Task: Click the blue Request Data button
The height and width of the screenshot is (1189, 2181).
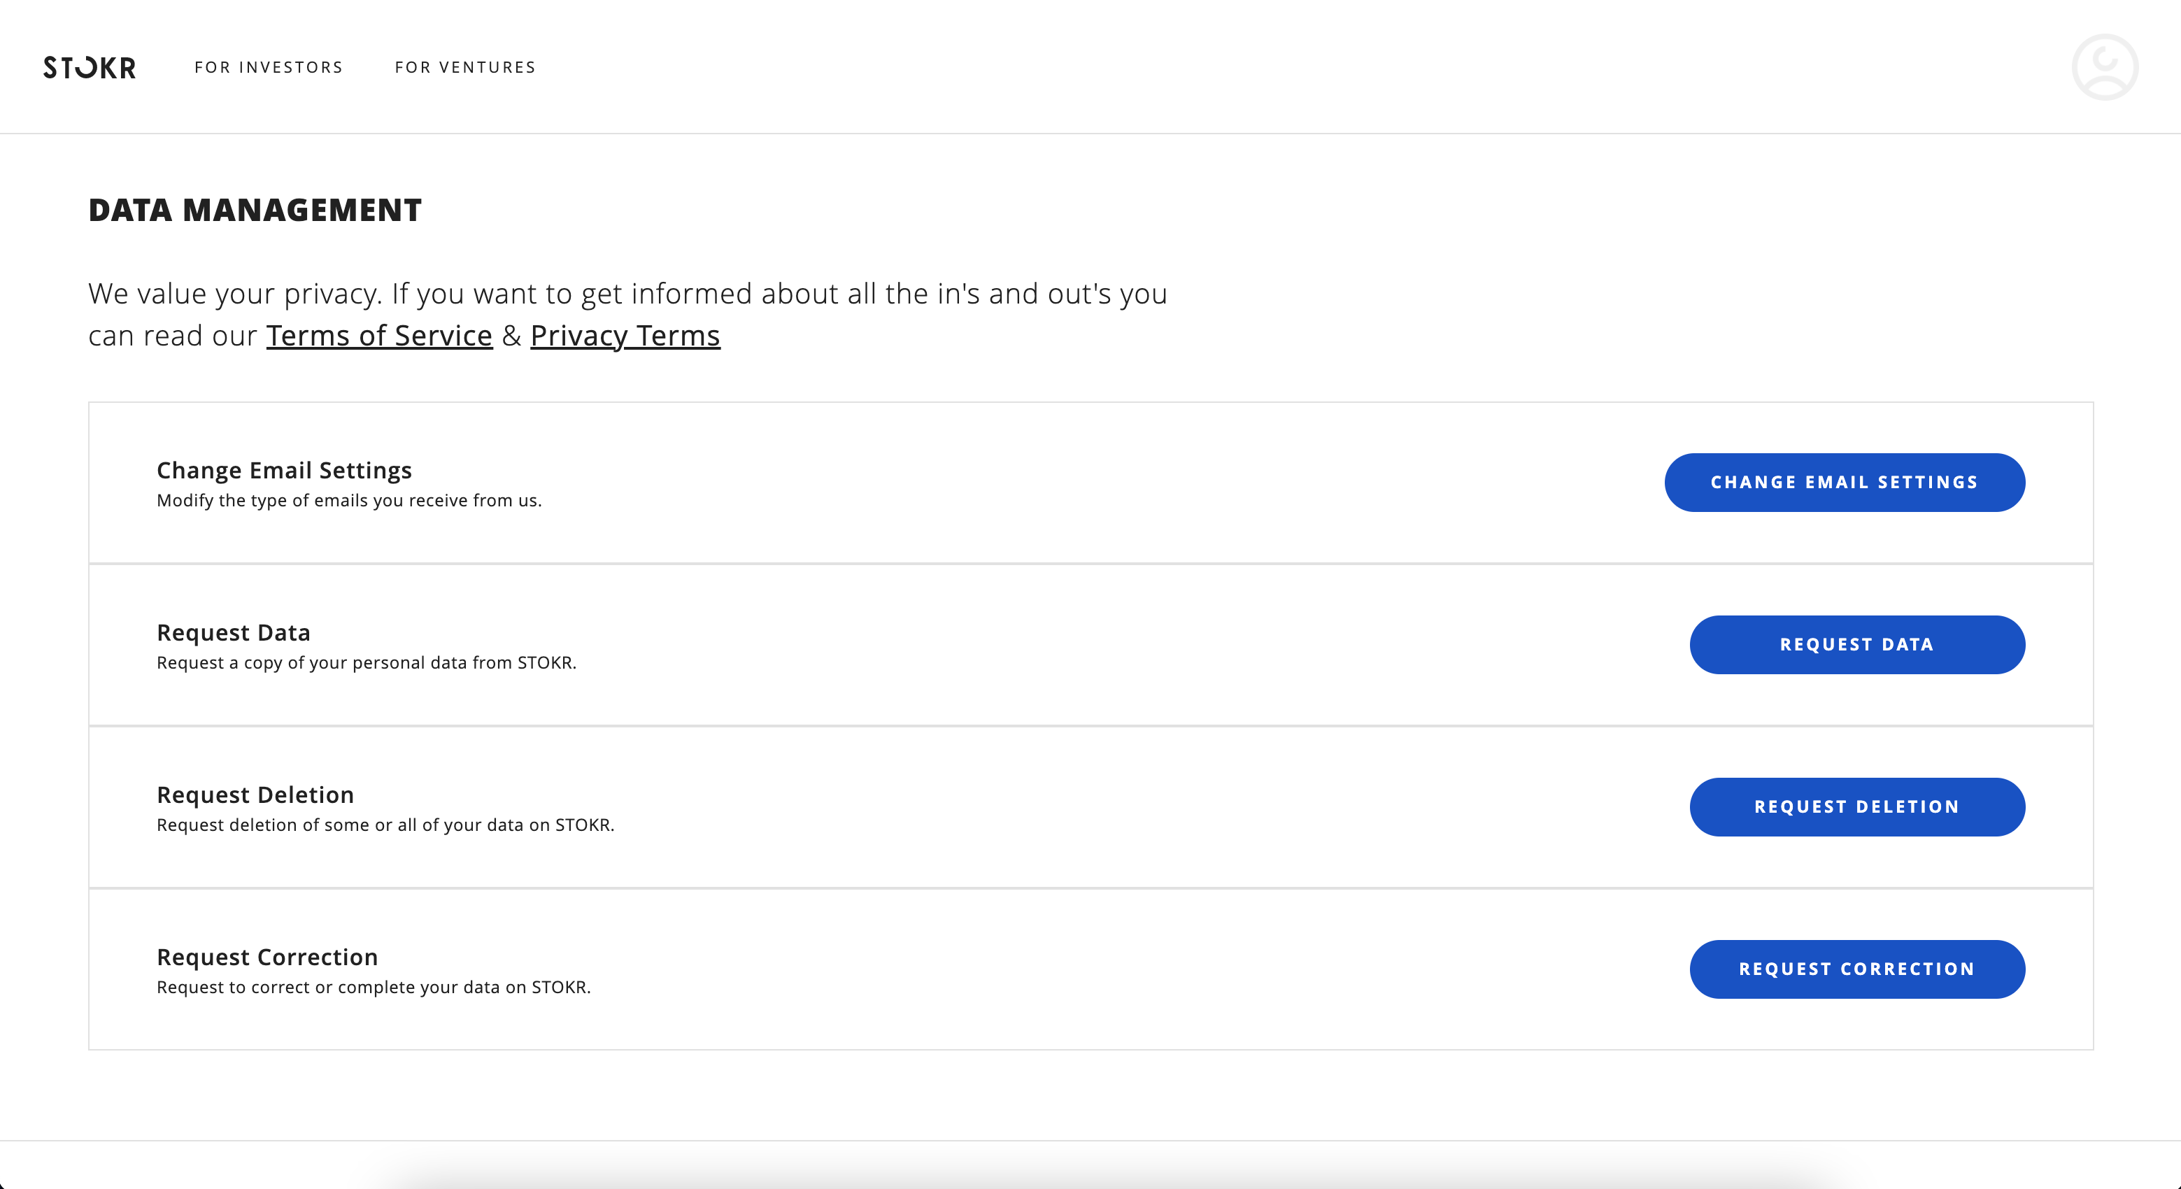Action: (x=1856, y=644)
